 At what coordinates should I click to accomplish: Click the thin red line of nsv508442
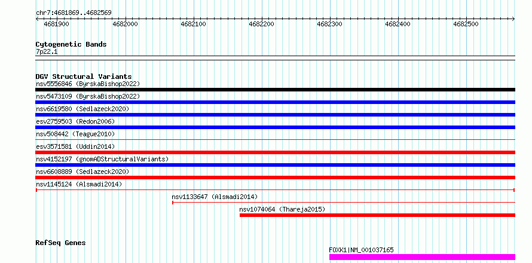coord(276,139)
